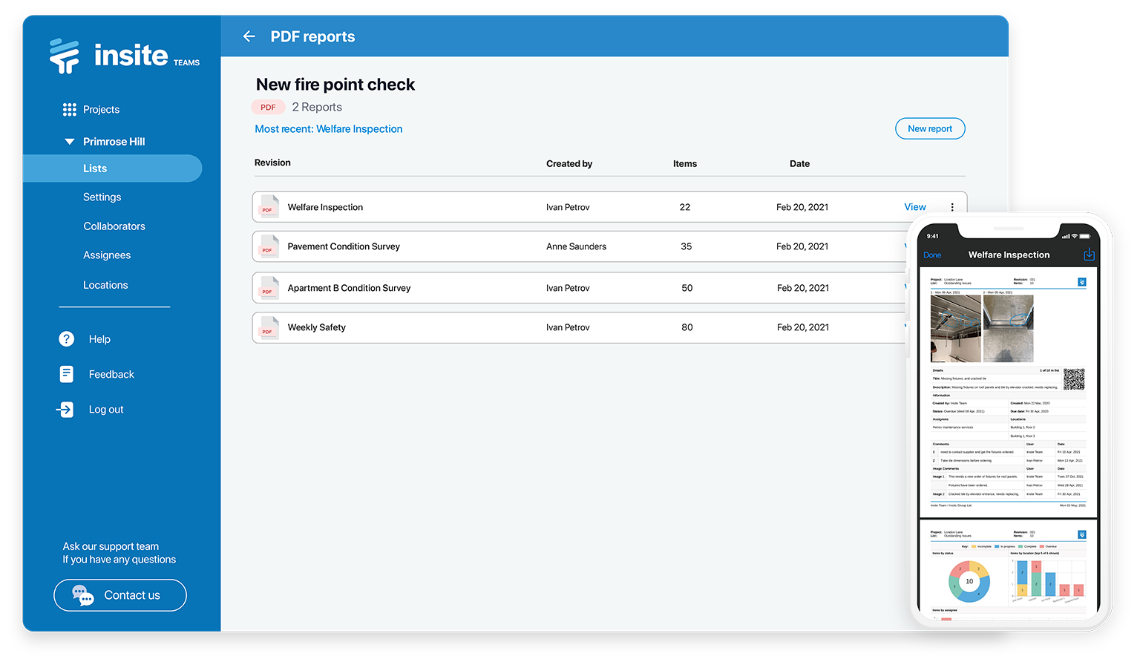This screenshot has width=1140, height=662.
Task: Click View on Welfare Inspection row
Action: (x=915, y=207)
